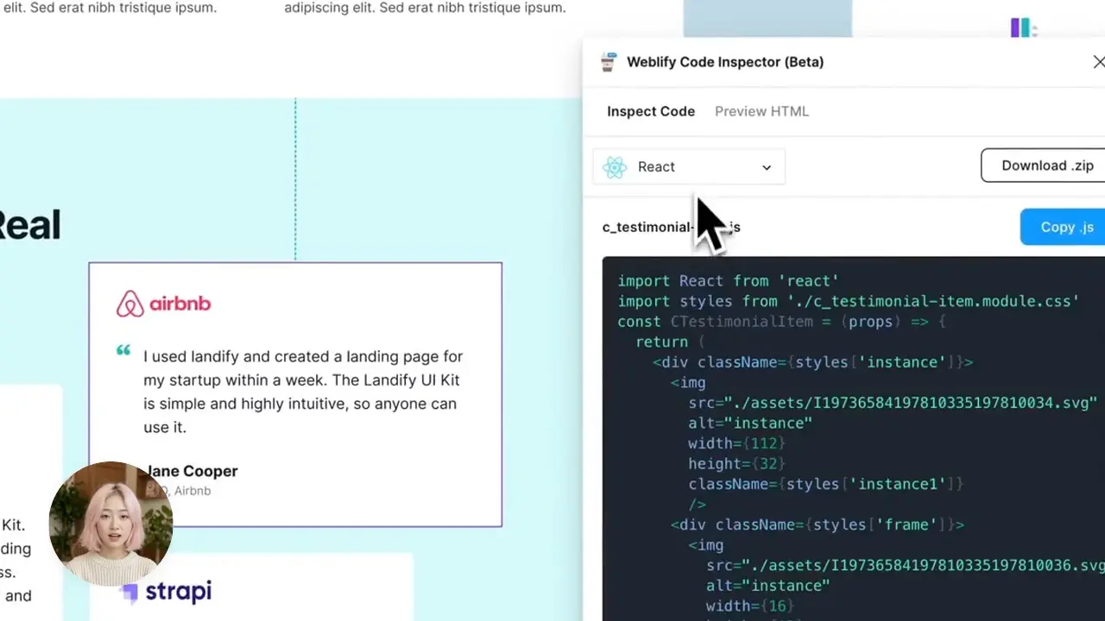This screenshot has width=1105, height=621.
Task: Click the Airbnb logo in the testimonial card
Action: pos(162,304)
